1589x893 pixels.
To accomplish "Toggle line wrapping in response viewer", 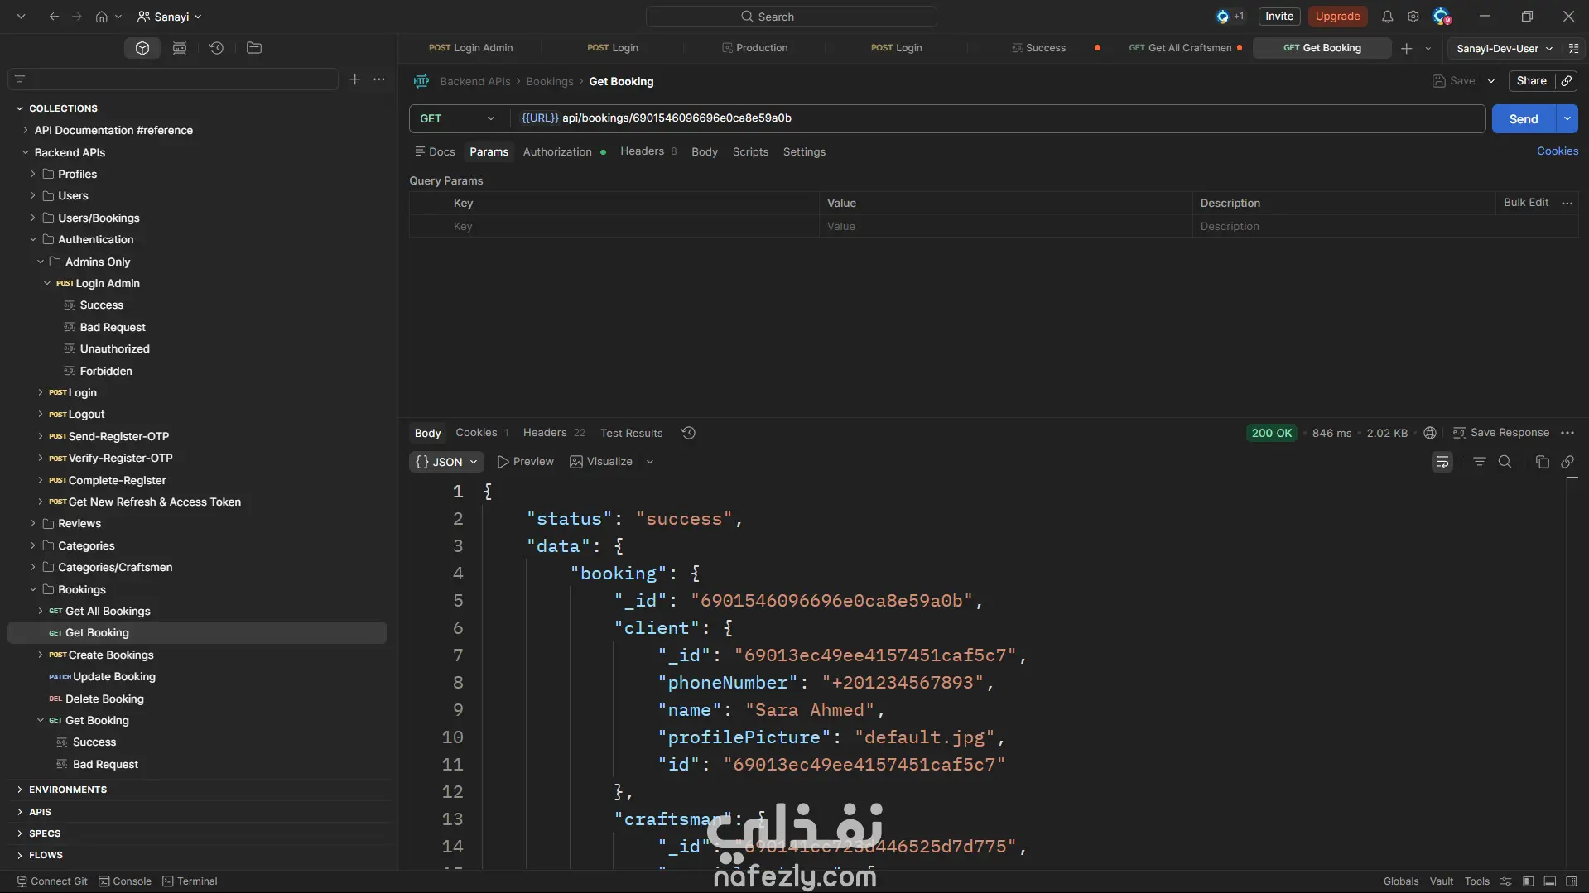I will (1442, 462).
